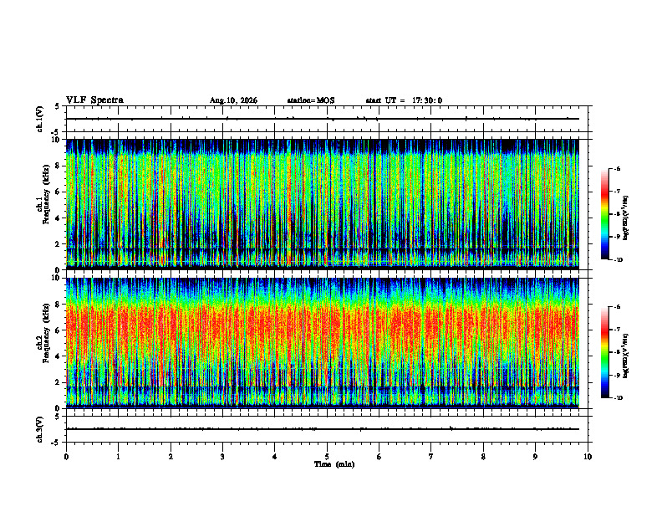Click the 5 minute mark on time axis
Image resolution: width=662 pixels, height=512 pixels.
[327, 457]
